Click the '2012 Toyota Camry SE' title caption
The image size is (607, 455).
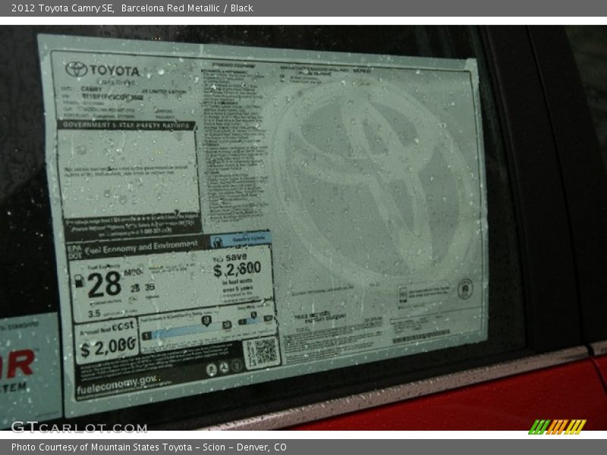62,8
